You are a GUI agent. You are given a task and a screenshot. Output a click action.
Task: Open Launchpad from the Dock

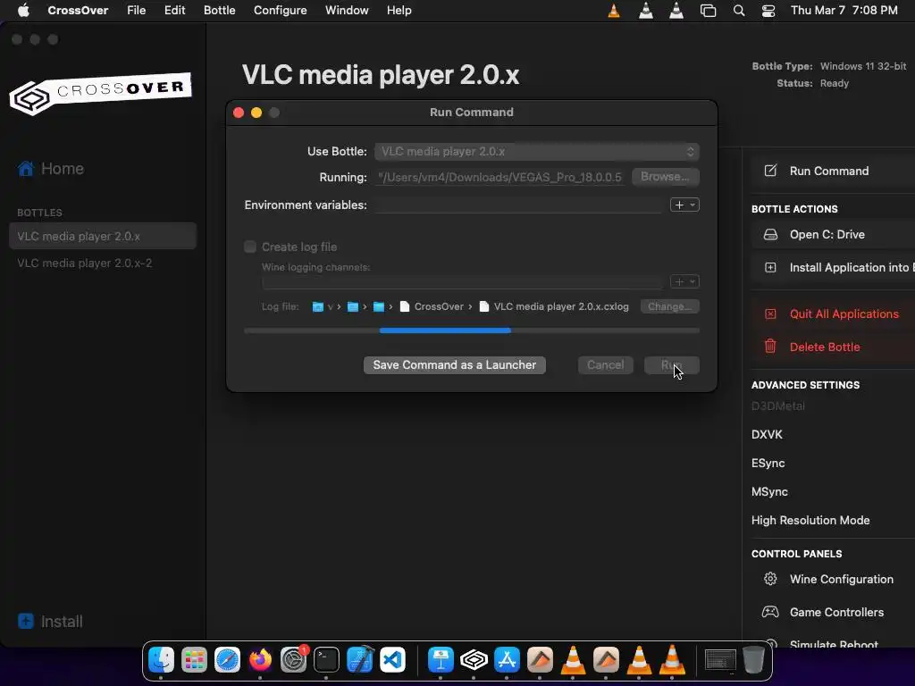tap(194, 660)
